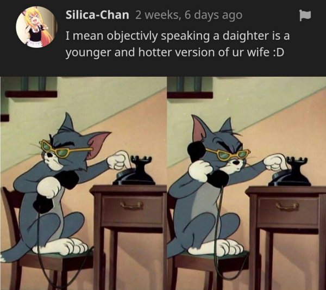Viewport: 326px width, 290px height.
Task: Click the handset at Tom's ear, right panel
Action: tap(205, 164)
